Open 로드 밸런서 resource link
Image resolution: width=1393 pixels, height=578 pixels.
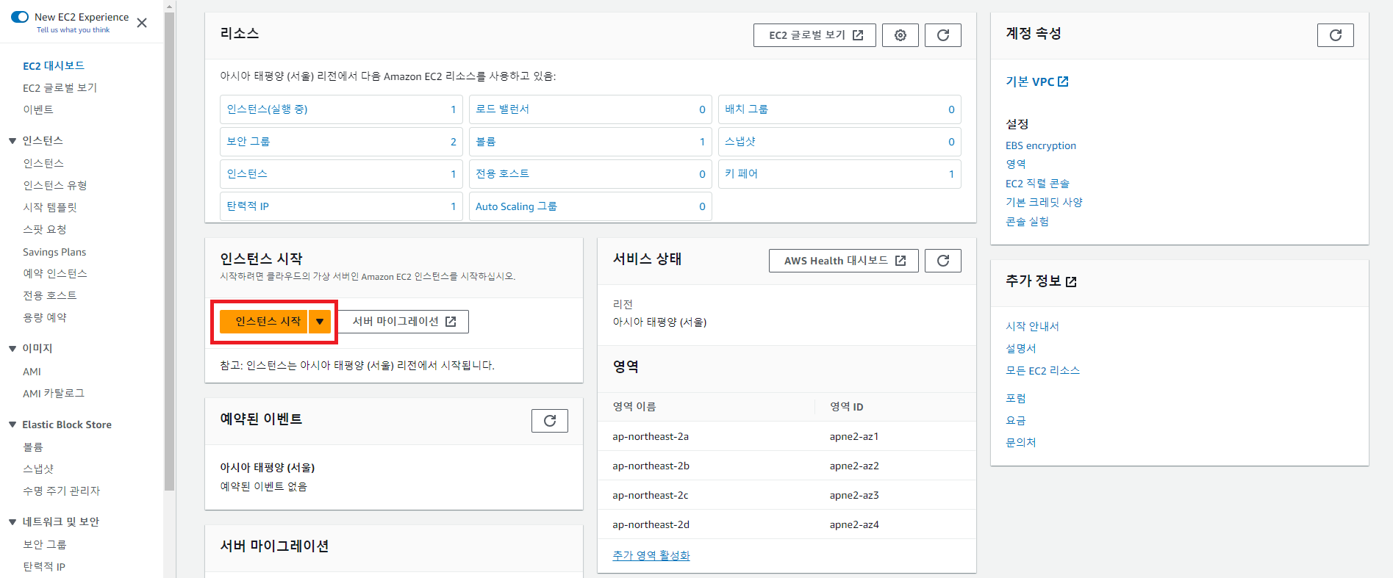[502, 109]
